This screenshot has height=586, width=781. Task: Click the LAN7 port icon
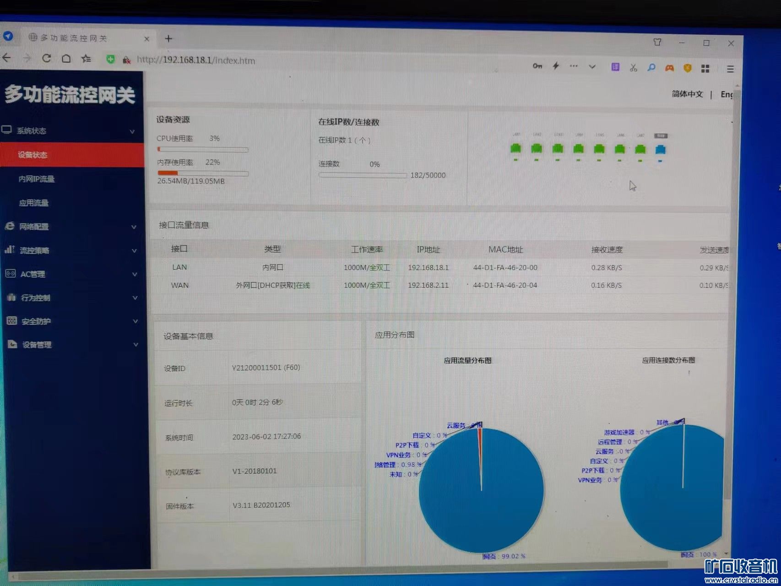640,149
